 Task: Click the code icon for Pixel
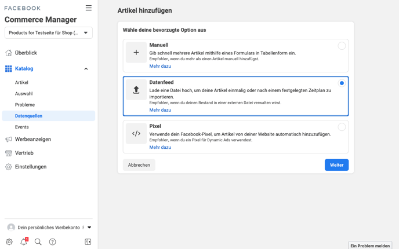(x=136, y=133)
